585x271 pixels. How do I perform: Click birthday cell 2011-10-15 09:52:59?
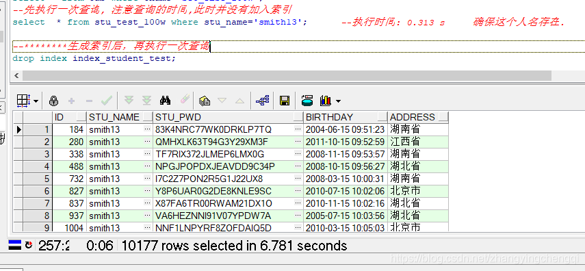(345, 142)
